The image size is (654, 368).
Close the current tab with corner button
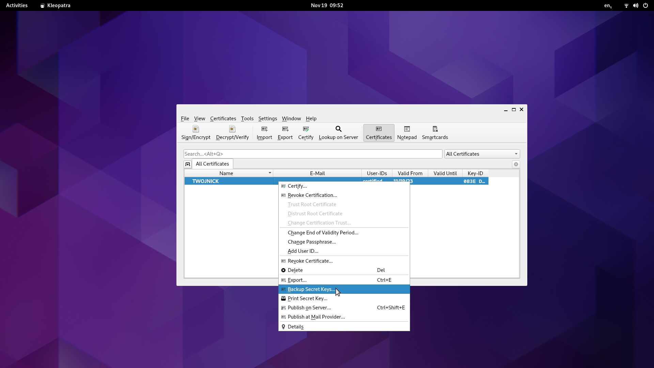(516, 164)
